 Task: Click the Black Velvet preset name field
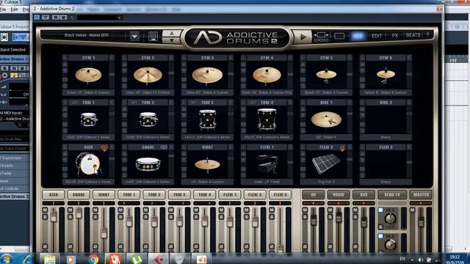(87, 35)
